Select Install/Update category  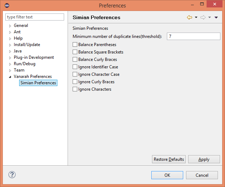27,45
